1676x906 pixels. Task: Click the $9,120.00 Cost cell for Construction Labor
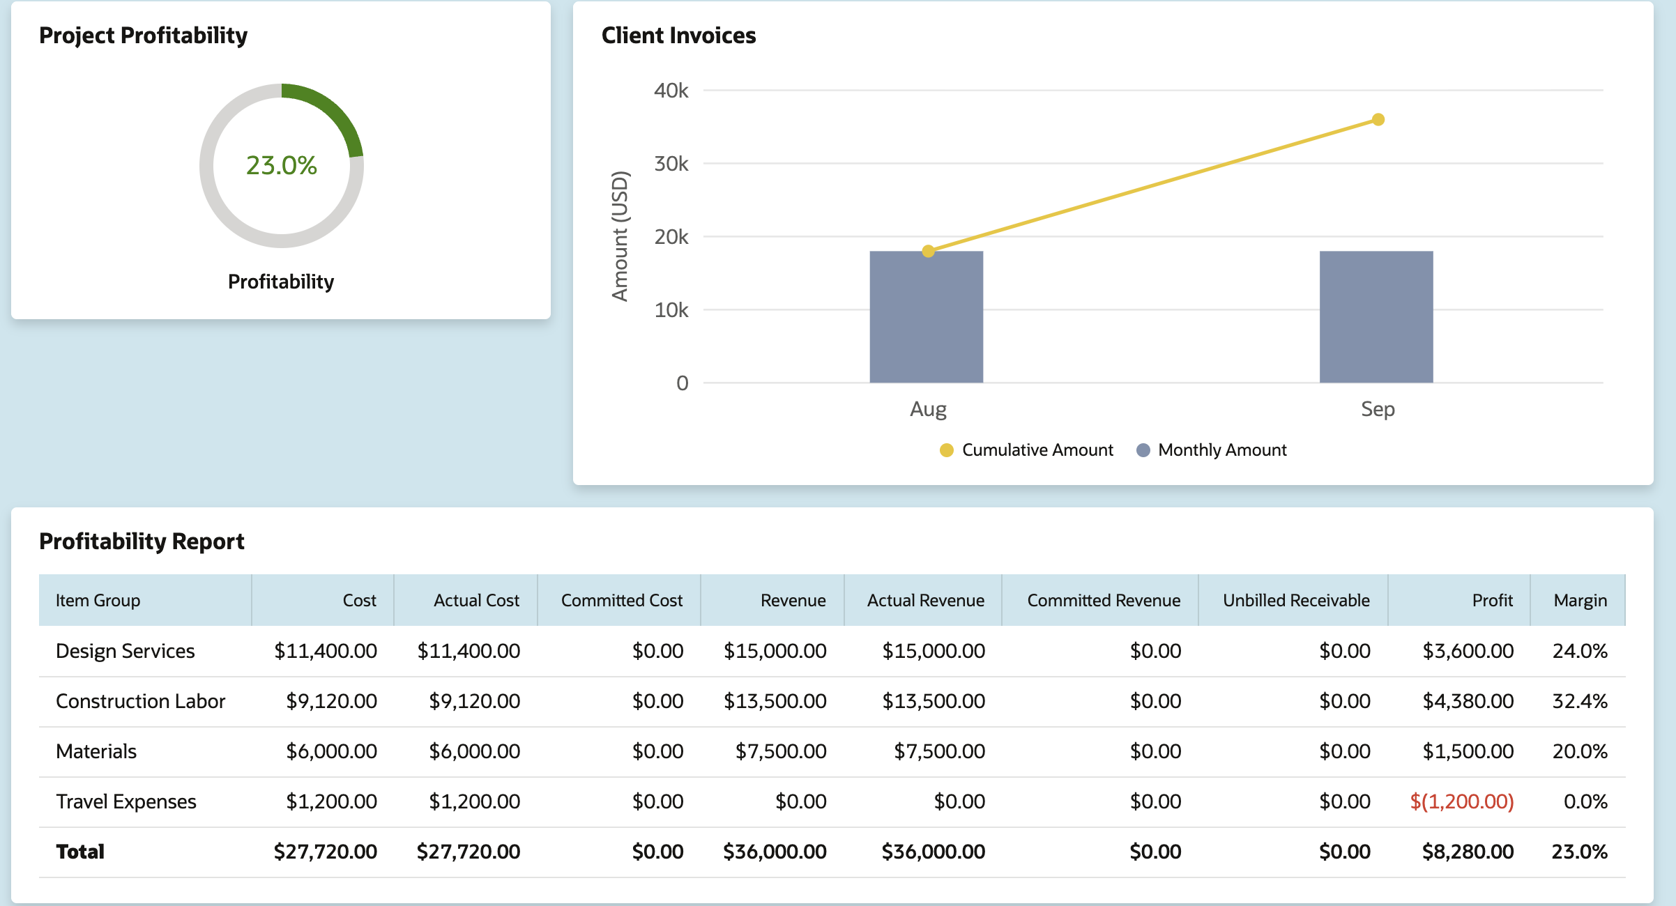click(331, 701)
